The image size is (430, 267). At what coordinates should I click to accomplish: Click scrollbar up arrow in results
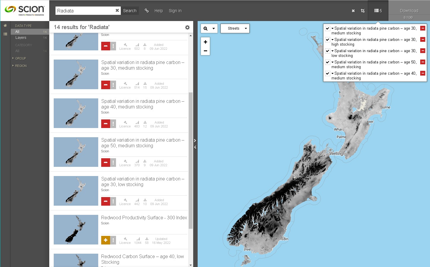pos(191,35)
